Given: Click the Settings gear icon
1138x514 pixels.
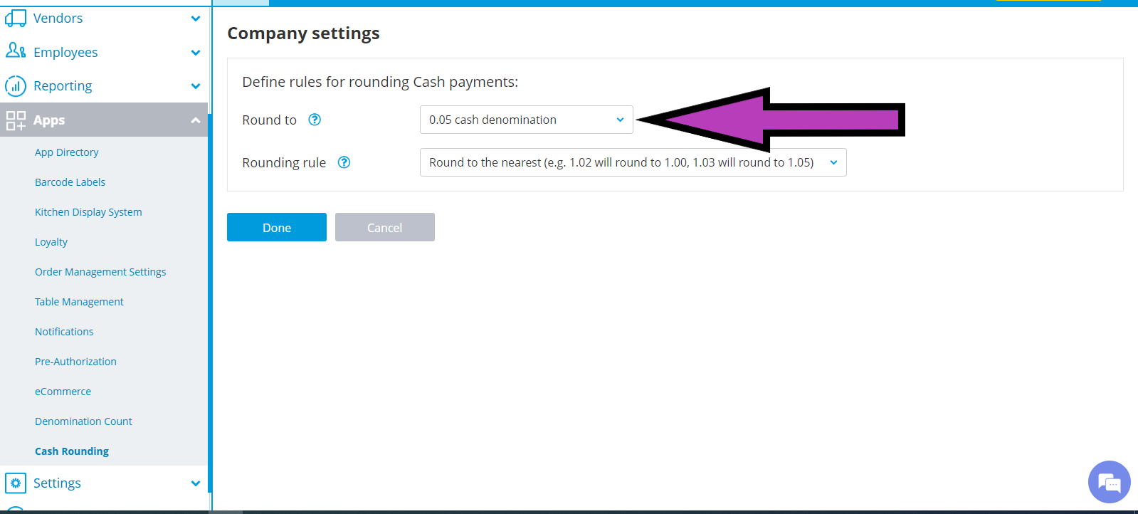Looking at the screenshot, I should pyautogui.click(x=16, y=483).
